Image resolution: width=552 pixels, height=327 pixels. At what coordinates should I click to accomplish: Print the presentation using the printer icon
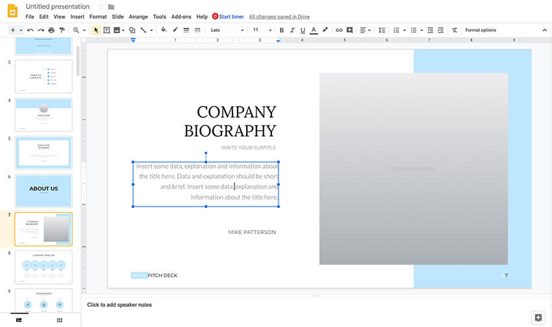coord(51,30)
